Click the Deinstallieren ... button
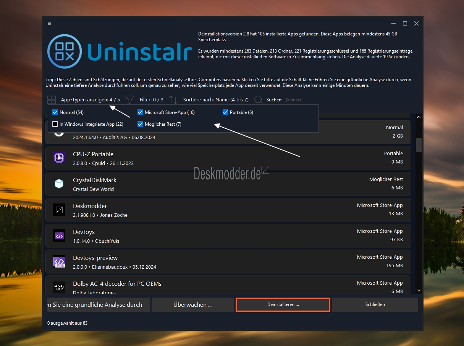This screenshot has height=346, width=464. [x=283, y=305]
